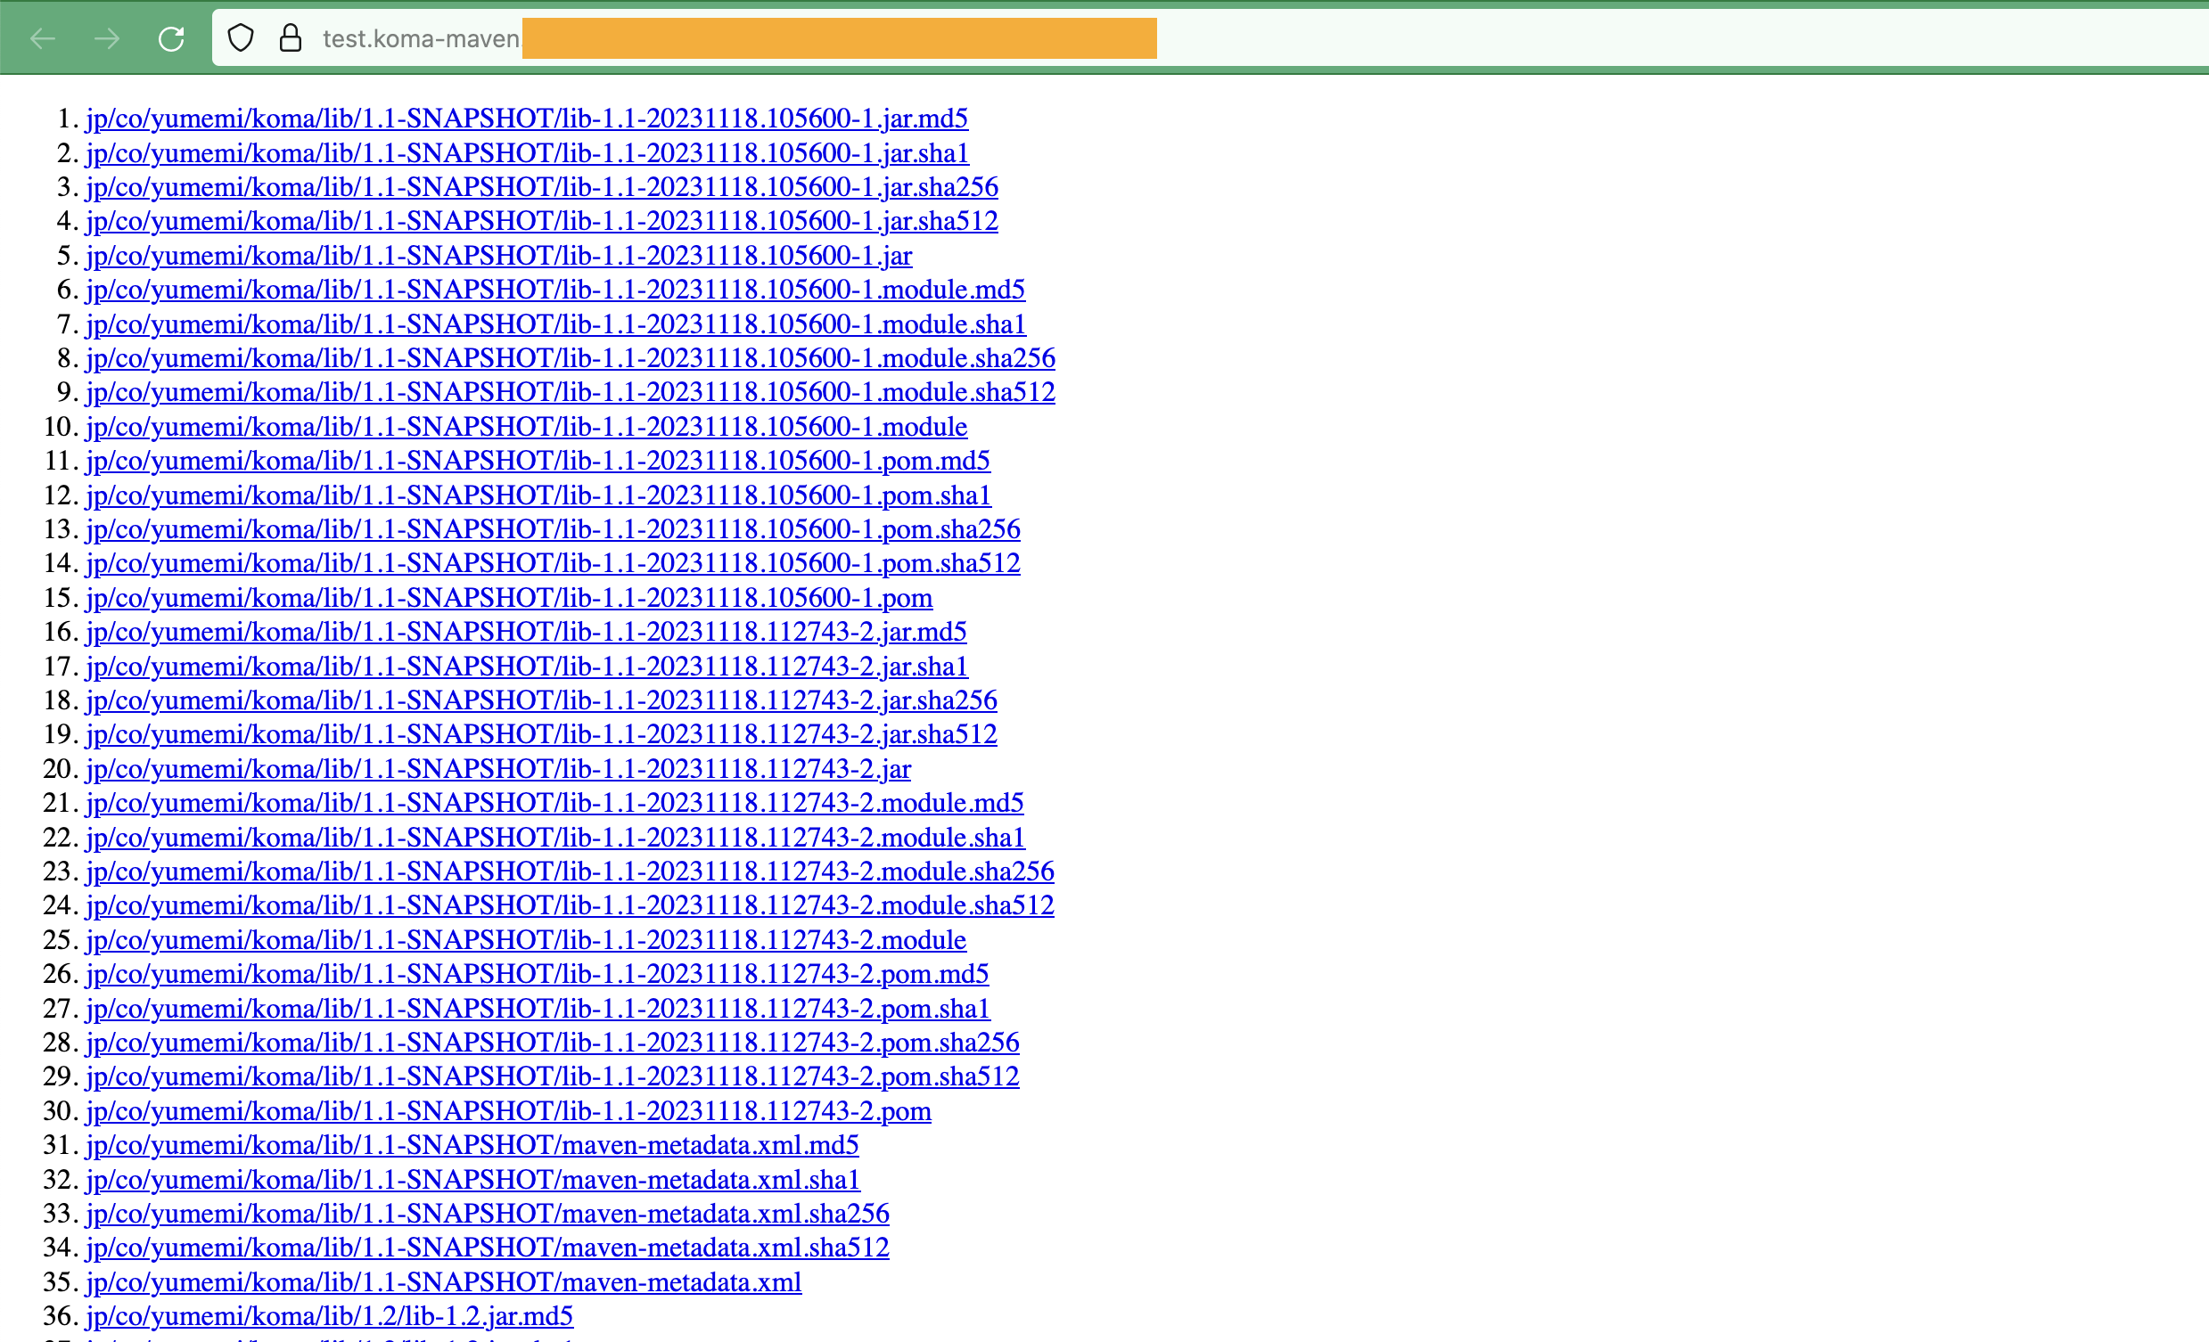
Task: Click the padlock site security icon
Action: pos(291,38)
